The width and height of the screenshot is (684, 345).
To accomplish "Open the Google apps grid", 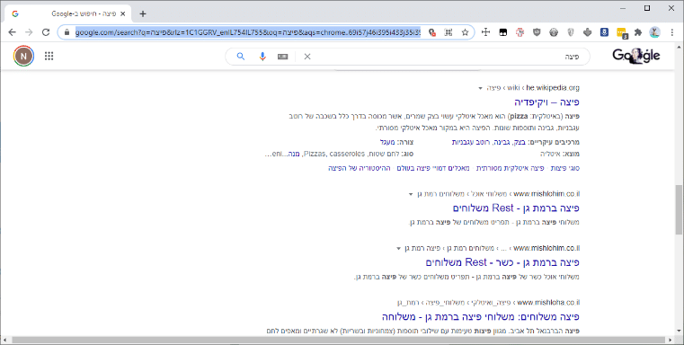I will coord(49,56).
